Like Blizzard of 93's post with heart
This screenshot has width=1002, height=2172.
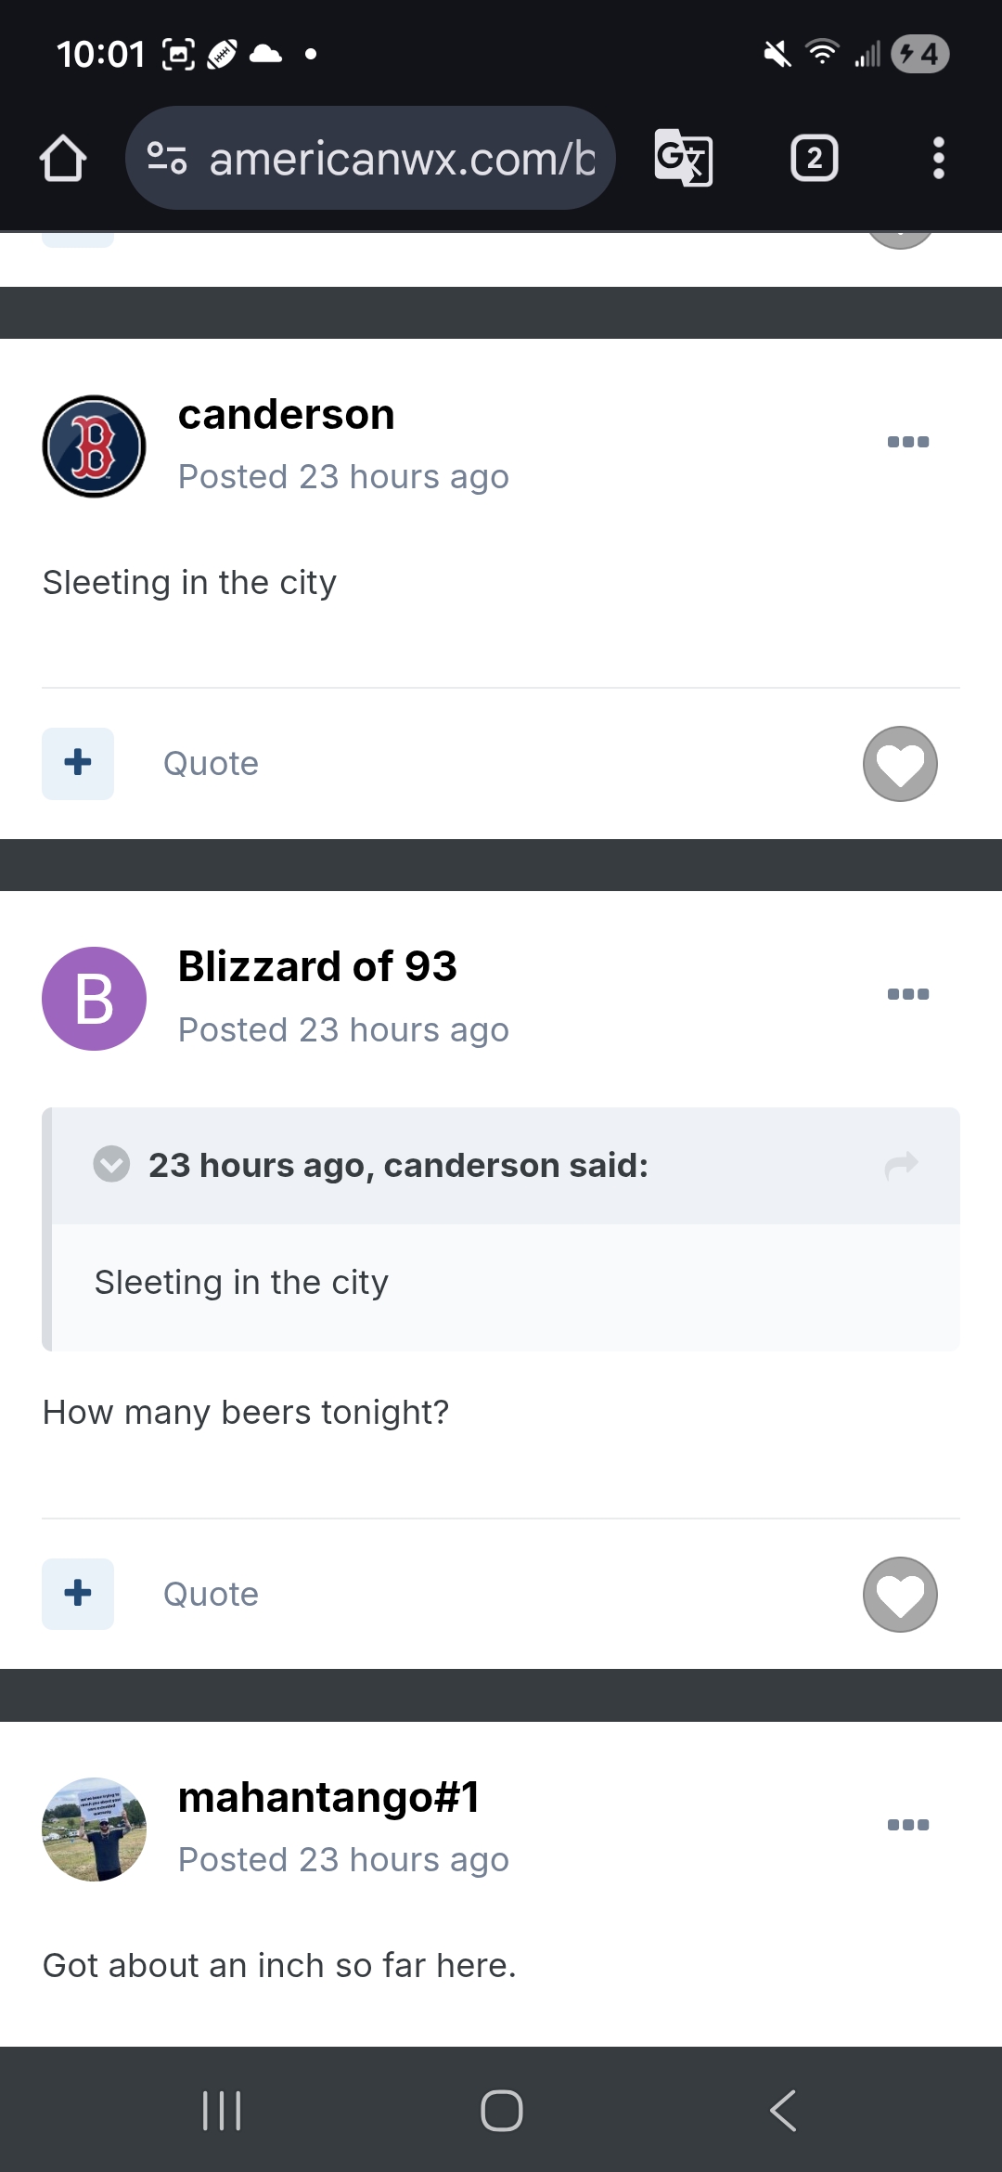pyautogui.click(x=900, y=1595)
